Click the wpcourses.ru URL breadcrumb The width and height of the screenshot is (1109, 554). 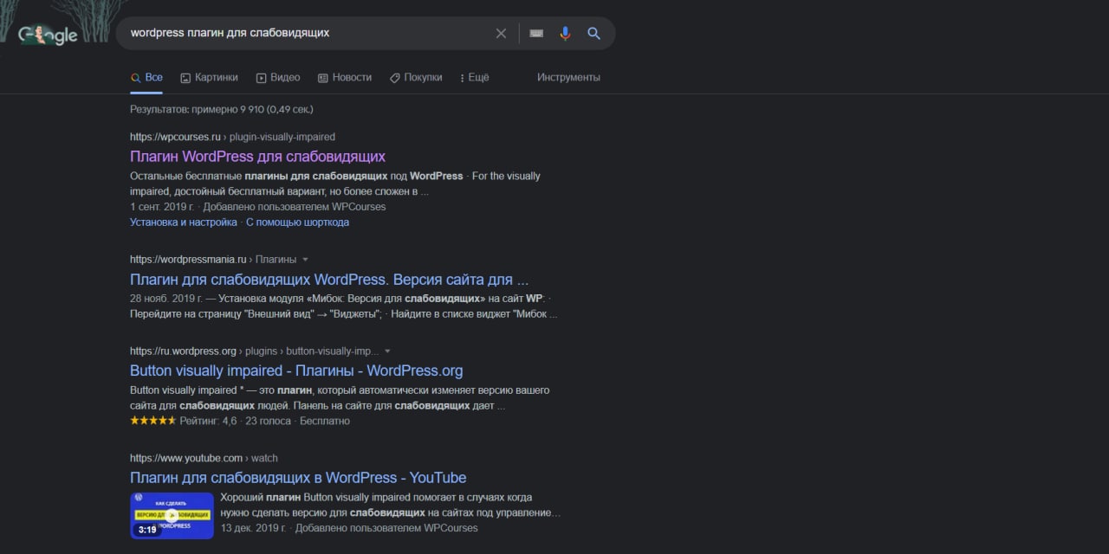click(x=232, y=137)
